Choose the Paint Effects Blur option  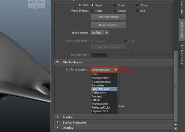pos(137,10)
